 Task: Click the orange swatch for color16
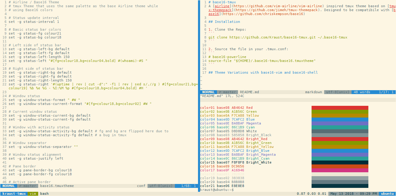(x=340, y=166)
